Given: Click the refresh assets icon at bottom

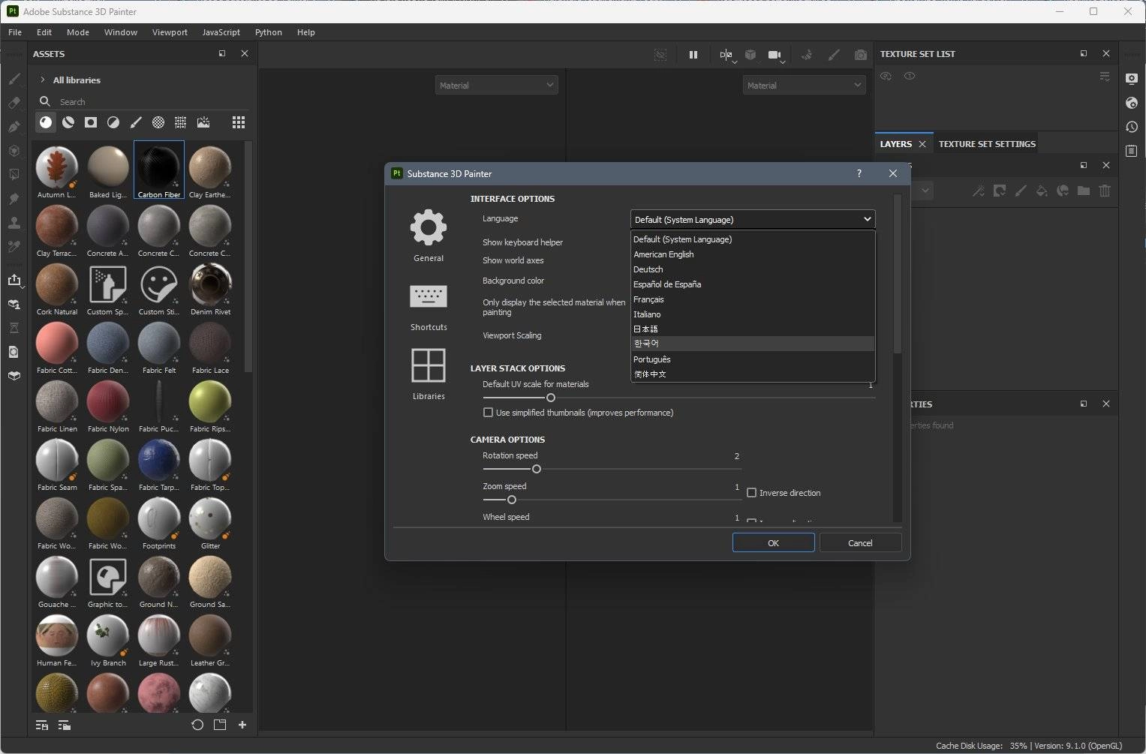Looking at the screenshot, I should coord(197,725).
